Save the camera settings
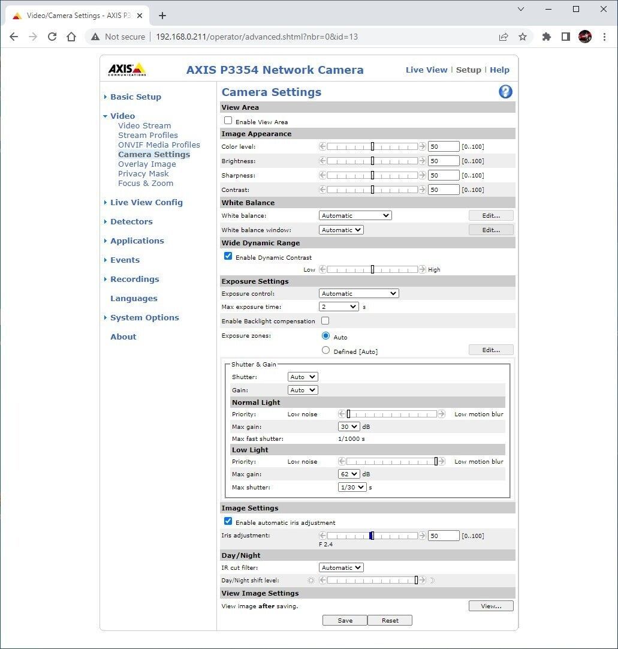The image size is (618, 649). pyautogui.click(x=345, y=620)
